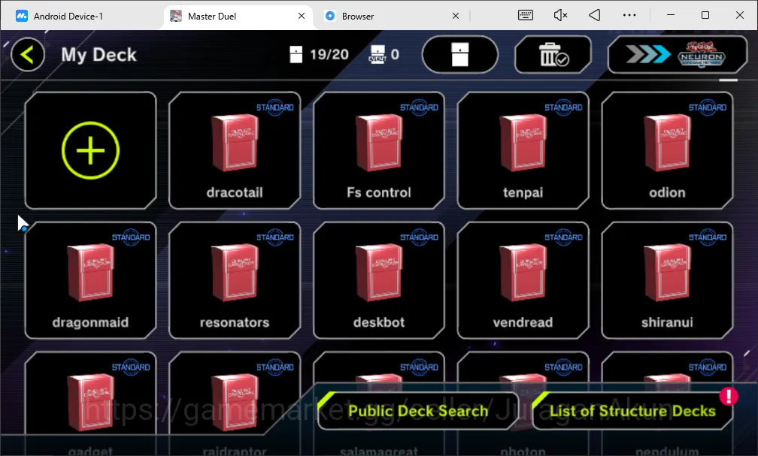Click the red alert badge on Structure Decks

coord(729,397)
